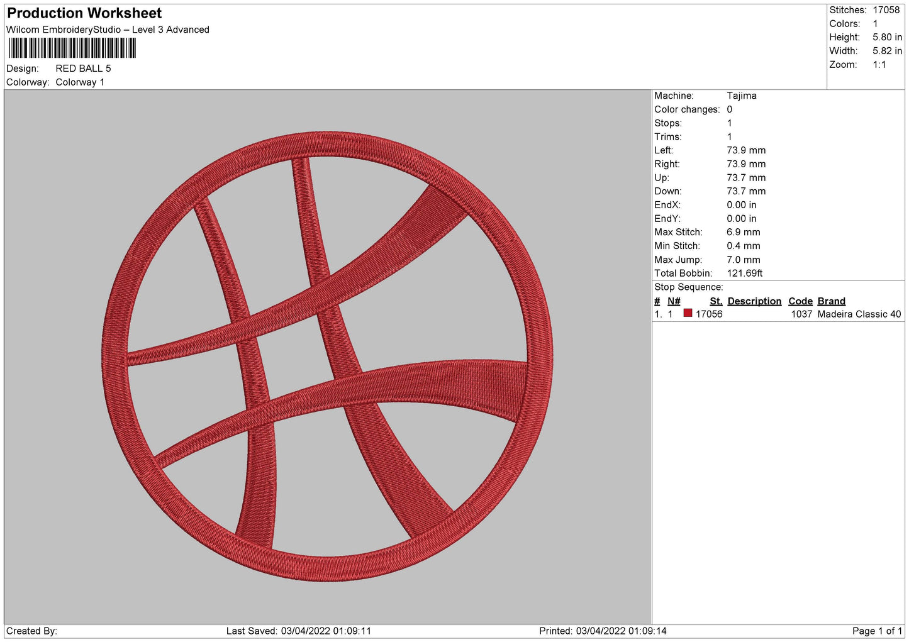The image size is (909, 642).
Task: Click the 'Brand' column header
Action: 832,302
